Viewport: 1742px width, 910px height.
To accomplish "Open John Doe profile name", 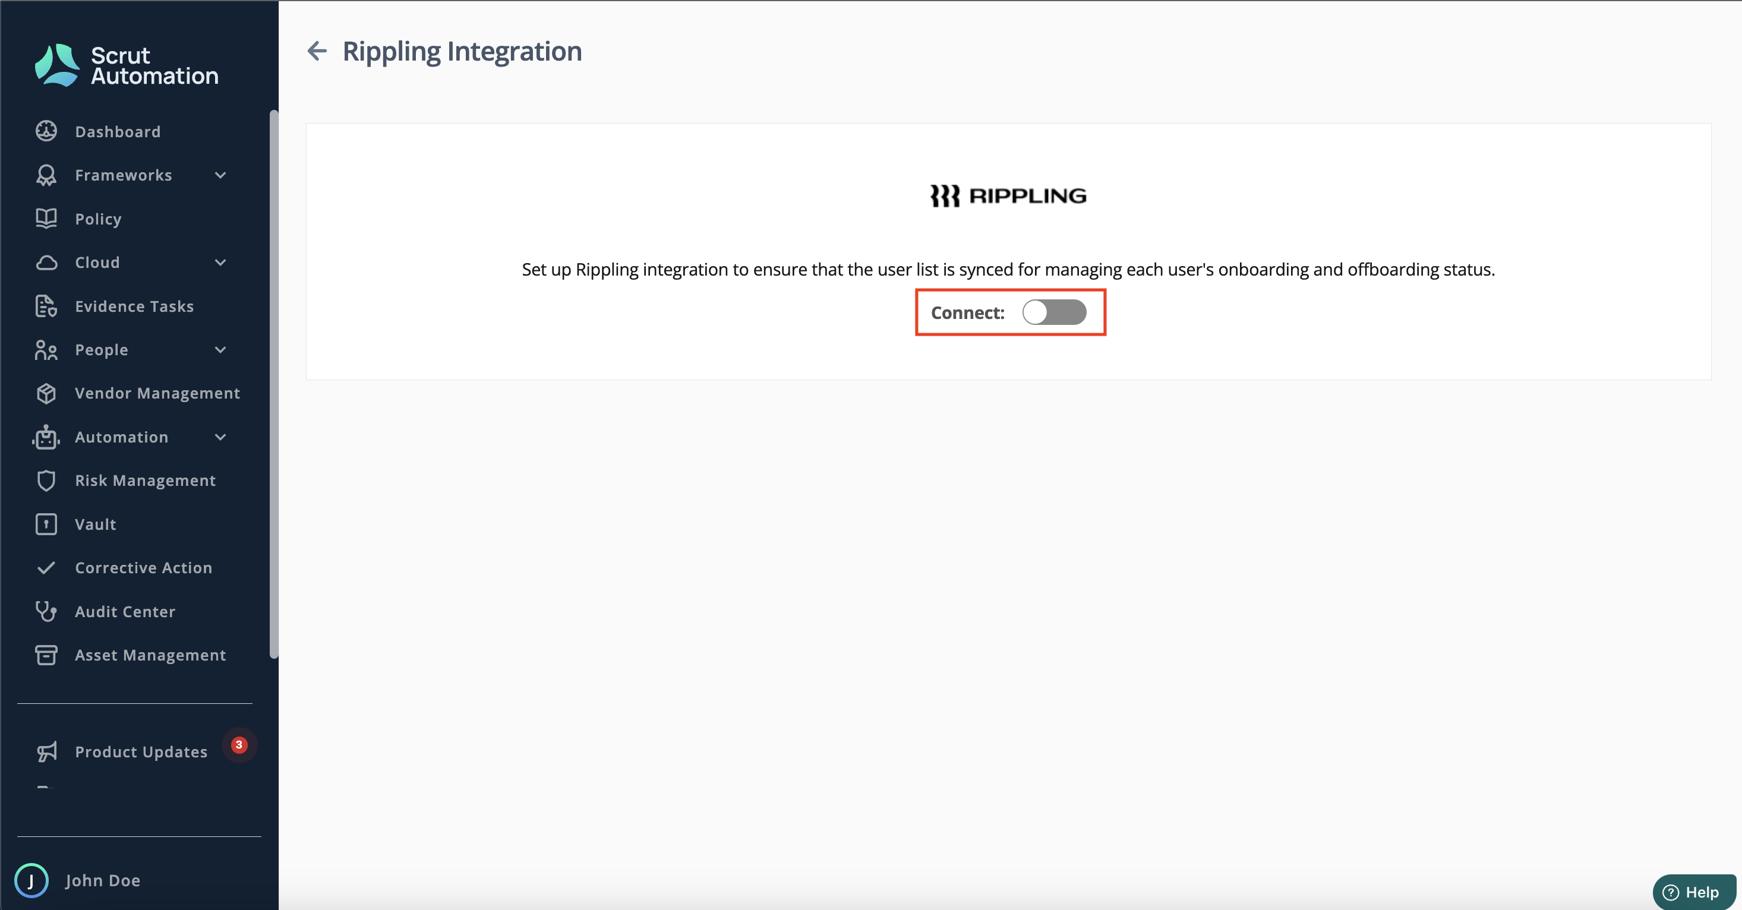I will pos(103,880).
